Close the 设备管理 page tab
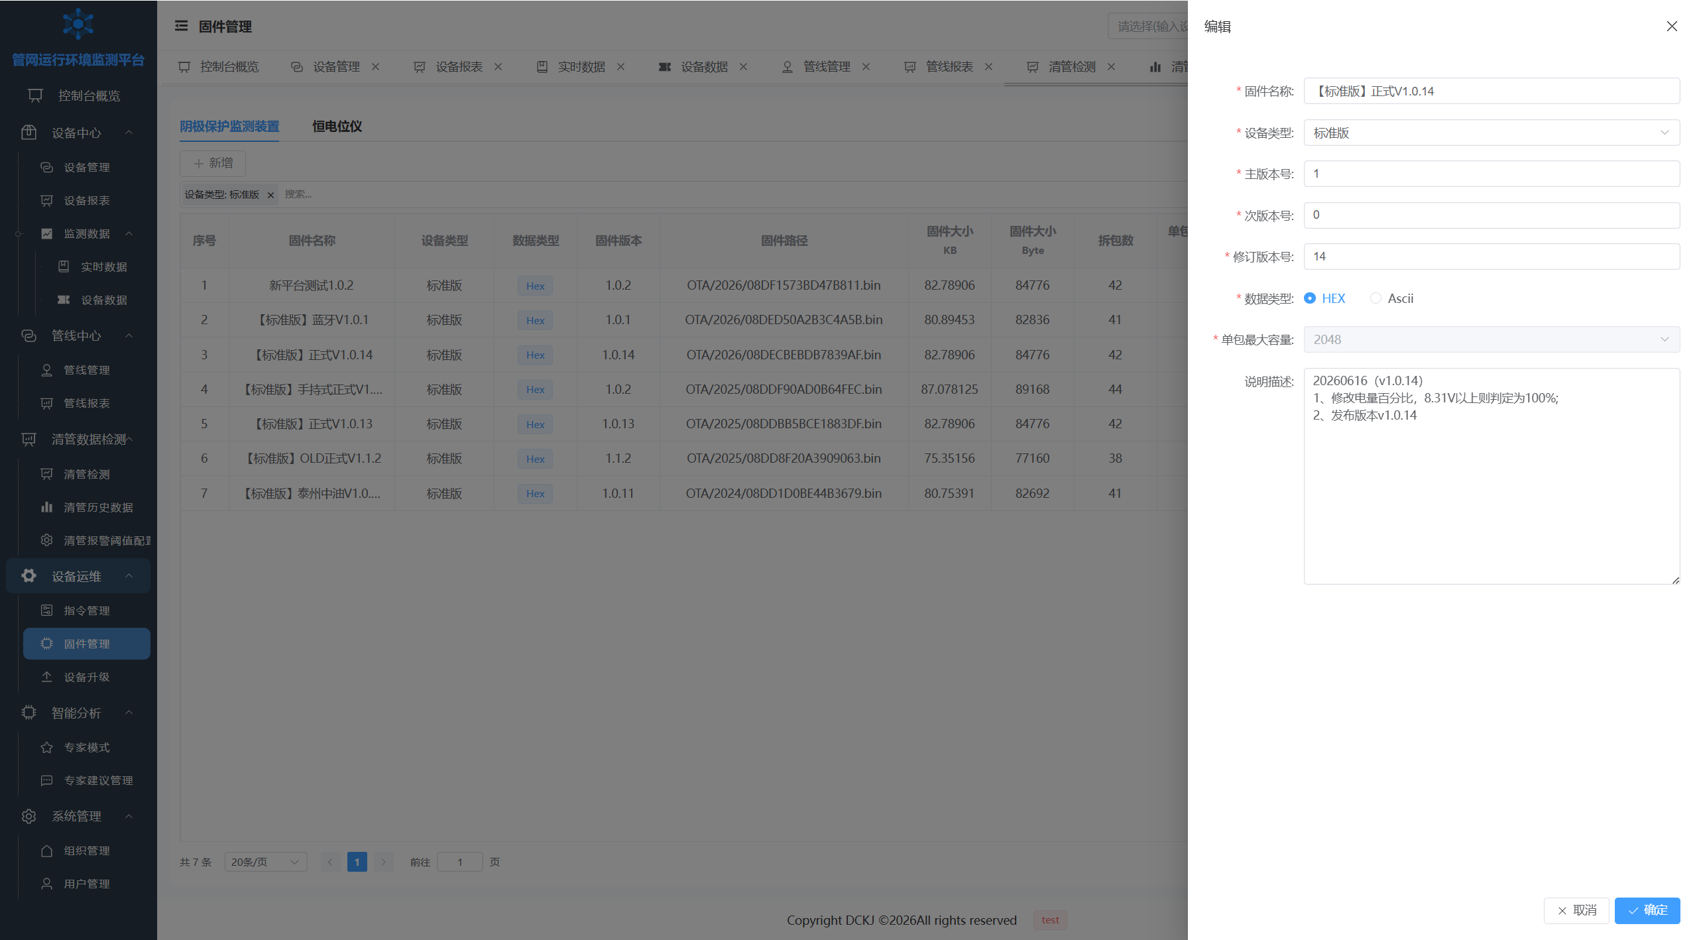The height and width of the screenshot is (940, 1697). pyautogui.click(x=376, y=66)
